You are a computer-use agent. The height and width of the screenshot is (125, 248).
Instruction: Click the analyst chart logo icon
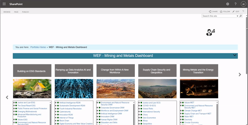coord(211,32)
